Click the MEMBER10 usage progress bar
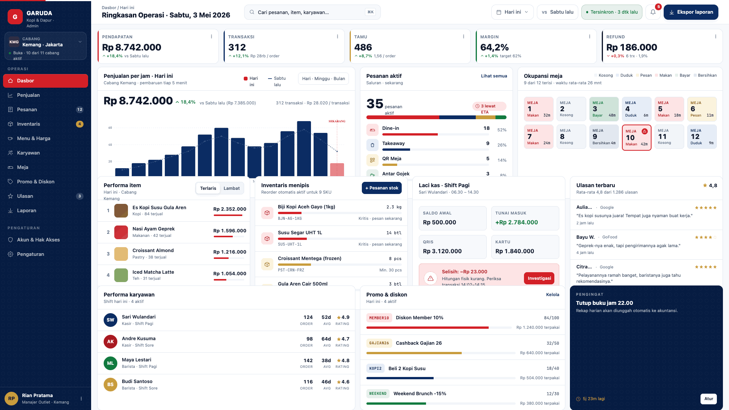Image resolution: width=729 pixels, height=410 pixels. (439, 328)
